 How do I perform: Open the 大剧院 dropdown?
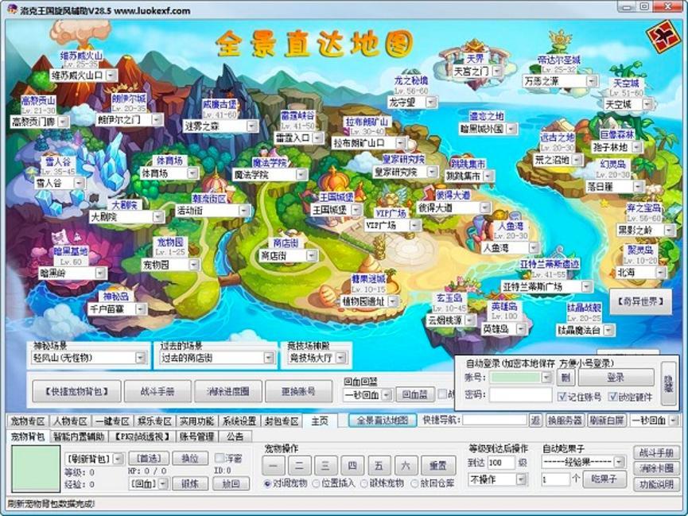158,217
